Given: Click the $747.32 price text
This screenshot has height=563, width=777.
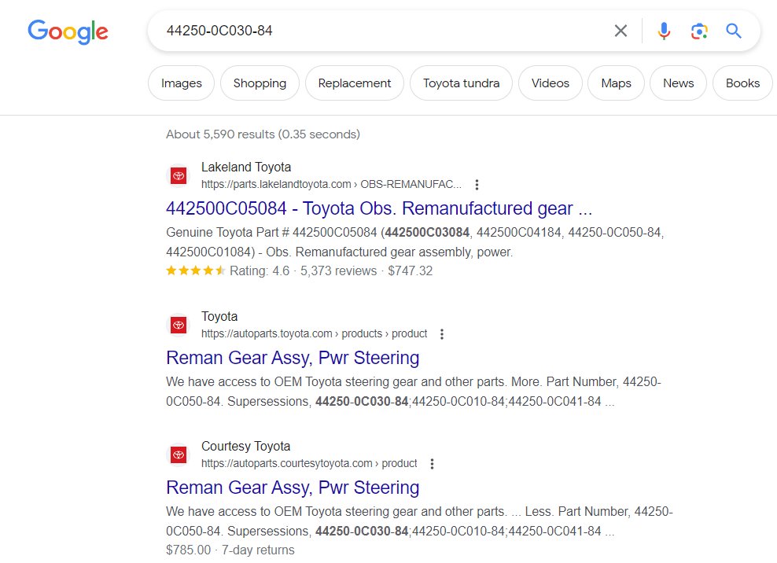Looking at the screenshot, I should [411, 270].
